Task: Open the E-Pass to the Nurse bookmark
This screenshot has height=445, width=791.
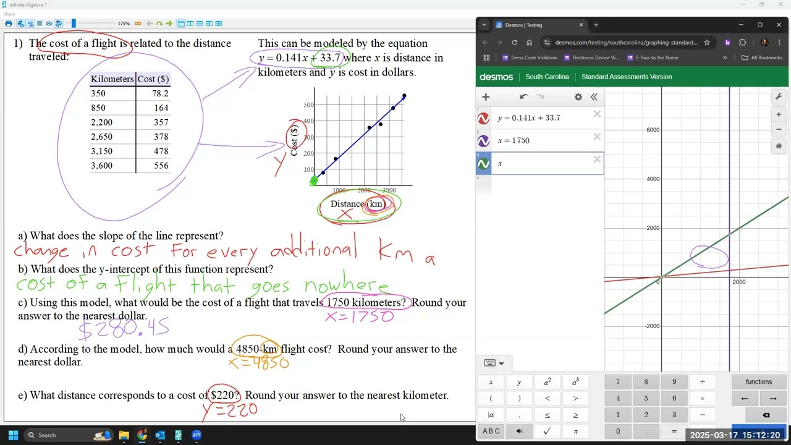Action: pos(652,57)
